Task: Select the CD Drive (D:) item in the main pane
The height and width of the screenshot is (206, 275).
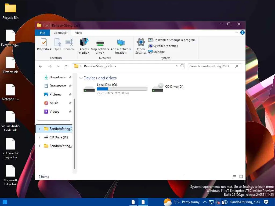Action: point(168,88)
